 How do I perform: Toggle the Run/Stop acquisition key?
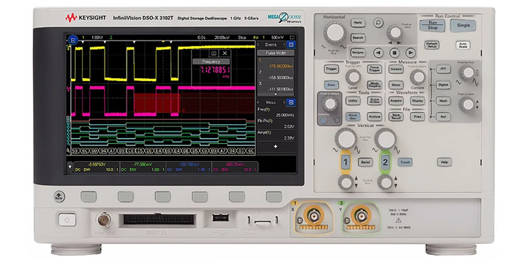pyautogui.click(x=433, y=26)
